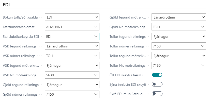The image size is (209, 103).
Task: Expand Gjöld Nr. mótreiknings lookup chevron
Action: click(203, 27)
